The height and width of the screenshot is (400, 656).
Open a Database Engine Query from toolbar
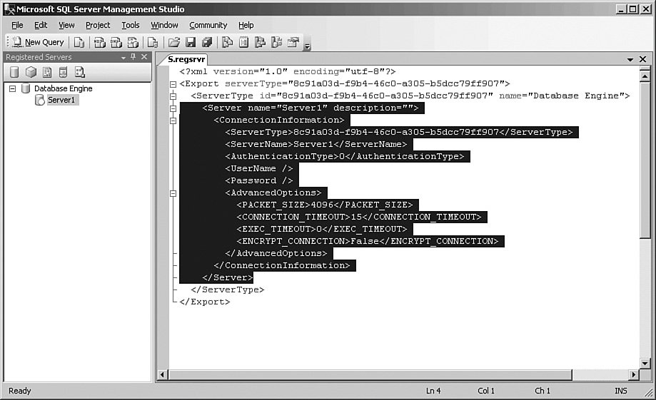[x=79, y=42]
